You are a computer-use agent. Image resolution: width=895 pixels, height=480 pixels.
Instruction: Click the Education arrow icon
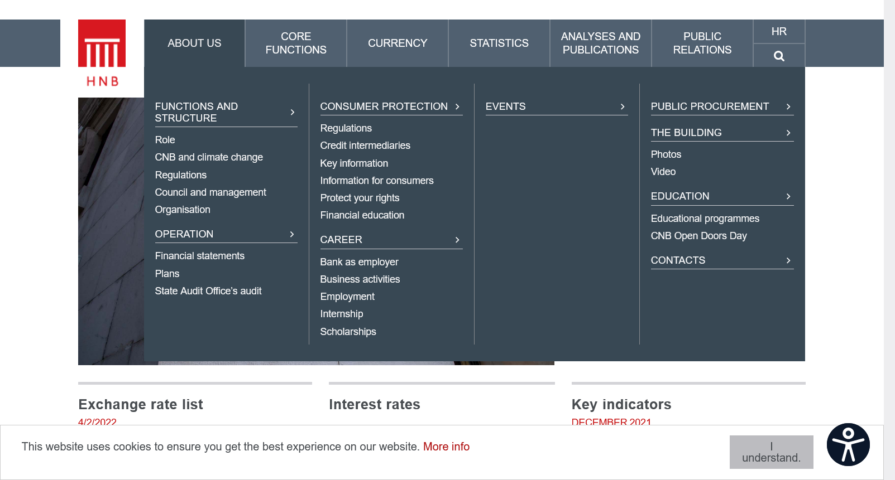(788, 196)
